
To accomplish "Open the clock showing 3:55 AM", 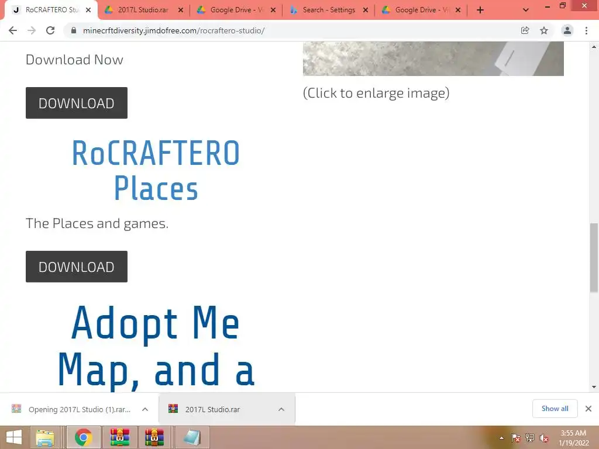I will [x=573, y=438].
